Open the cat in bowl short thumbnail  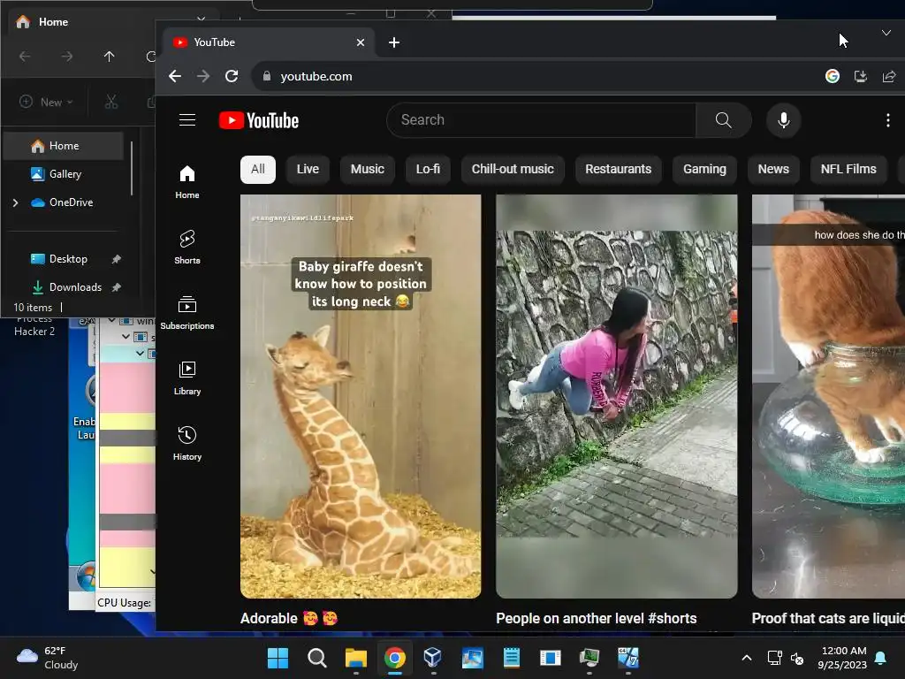pyautogui.click(x=828, y=396)
